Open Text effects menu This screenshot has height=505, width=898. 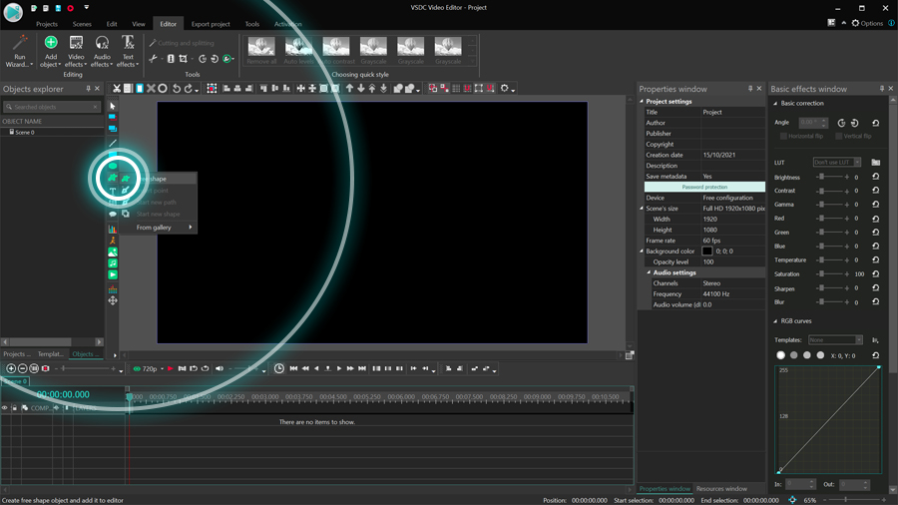point(128,52)
